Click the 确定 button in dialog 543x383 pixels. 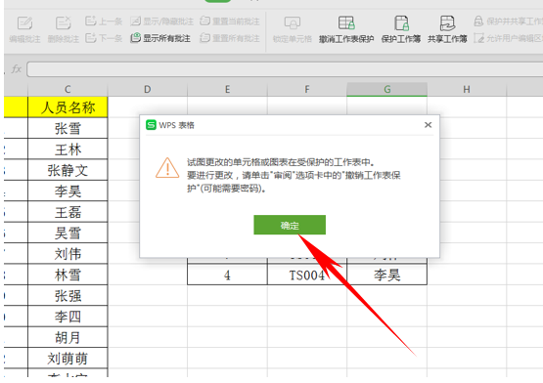(290, 225)
